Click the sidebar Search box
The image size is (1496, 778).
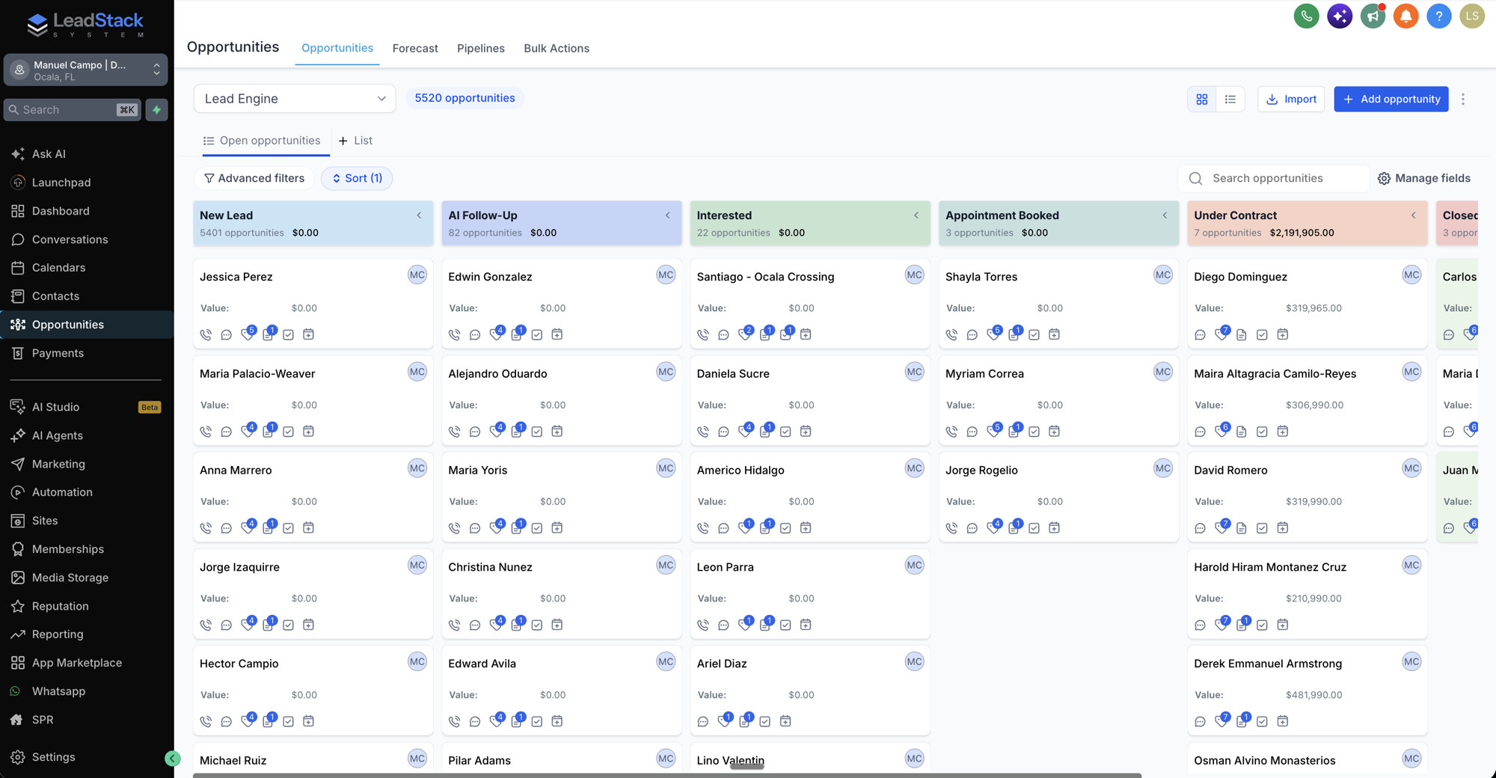pos(73,110)
